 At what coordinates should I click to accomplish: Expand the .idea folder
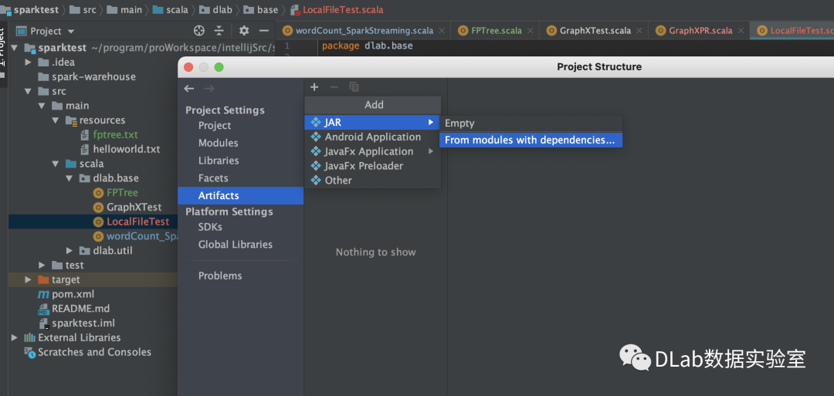(29, 62)
